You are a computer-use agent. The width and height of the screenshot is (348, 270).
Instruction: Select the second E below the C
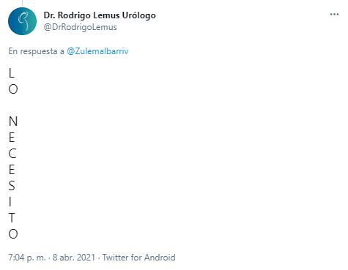[x=12, y=170]
